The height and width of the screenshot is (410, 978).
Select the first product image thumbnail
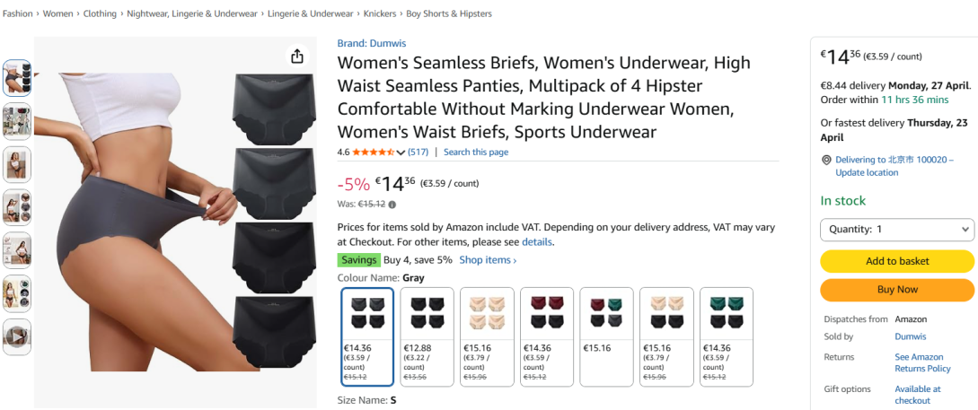(17, 78)
